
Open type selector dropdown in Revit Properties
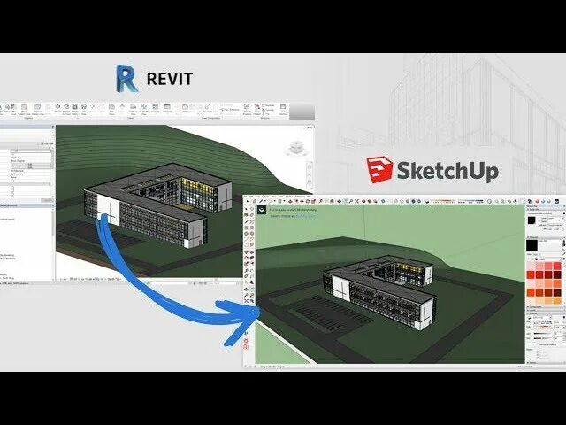click(53, 135)
